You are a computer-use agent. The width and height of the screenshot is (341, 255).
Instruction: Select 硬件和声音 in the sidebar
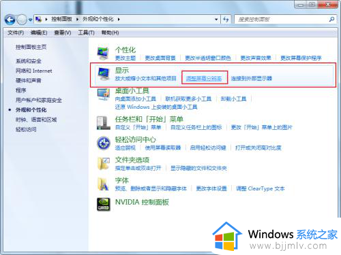[29, 81]
